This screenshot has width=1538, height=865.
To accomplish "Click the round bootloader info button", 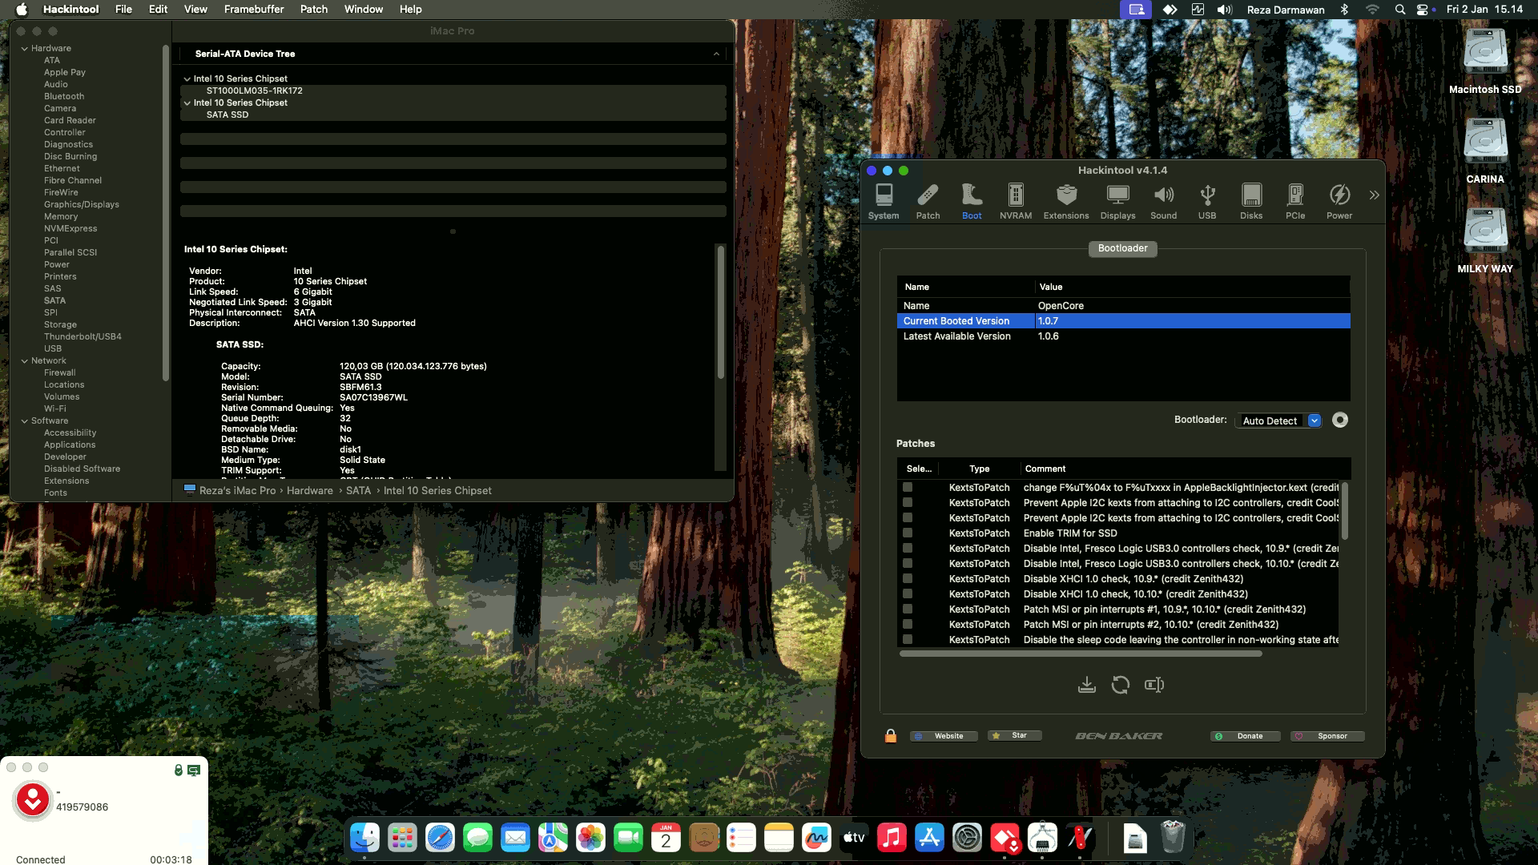I will coord(1340,420).
